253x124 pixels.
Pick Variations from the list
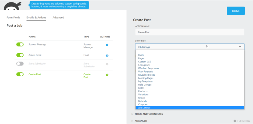click(x=190, y=94)
